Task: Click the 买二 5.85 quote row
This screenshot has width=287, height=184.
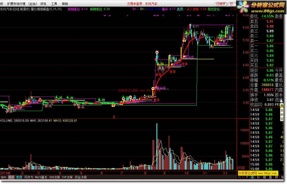Action: (x=266, y=51)
